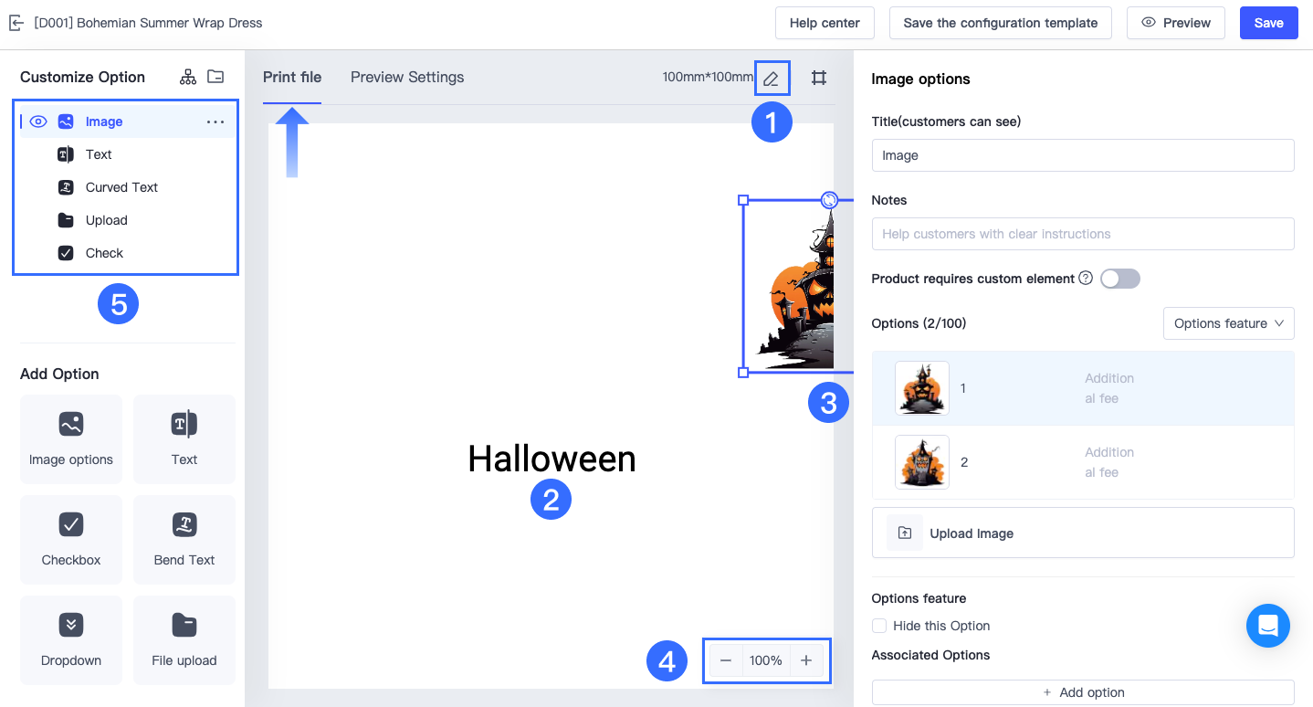This screenshot has width=1313, height=707.
Task: Select the second Halloween option thumbnail
Action: tap(921, 461)
